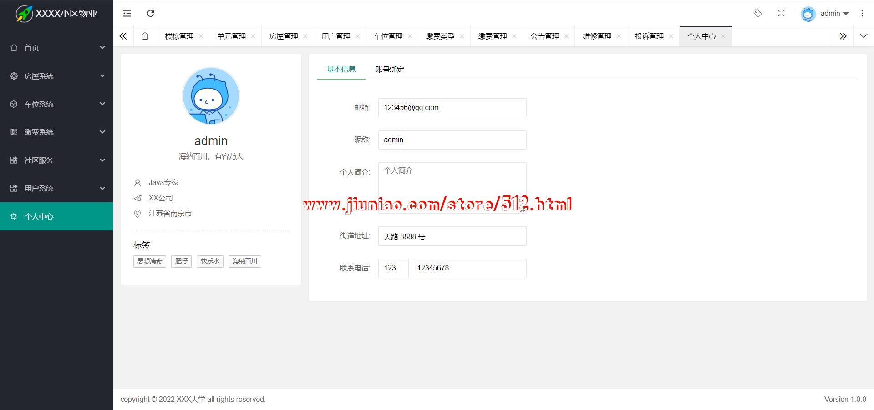Screen dimensions: 874x410
Task: Close the 单元管理 tab
Action: [x=253, y=36]
